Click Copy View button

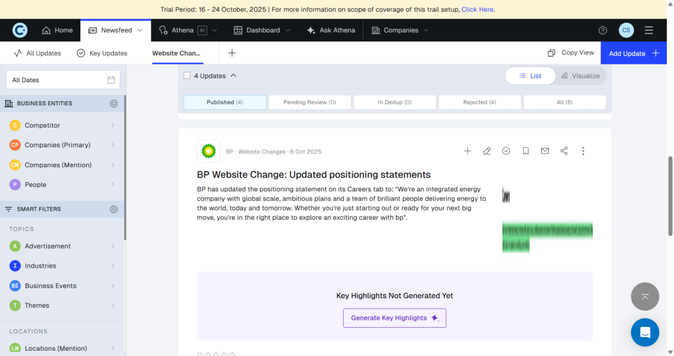click(x=571, y=53)
